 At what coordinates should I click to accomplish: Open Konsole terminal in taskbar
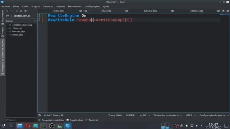click(x=44, y=126)
